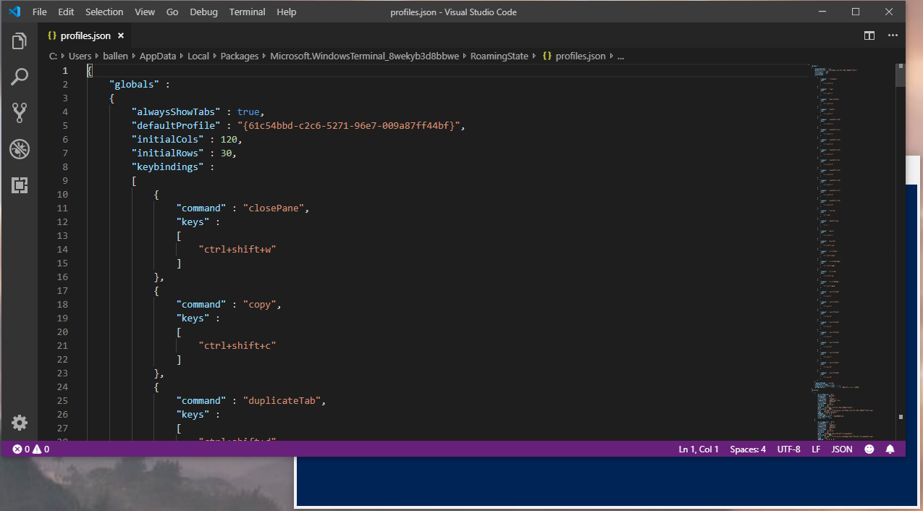Open the Manage gear menu

point(19,423)
